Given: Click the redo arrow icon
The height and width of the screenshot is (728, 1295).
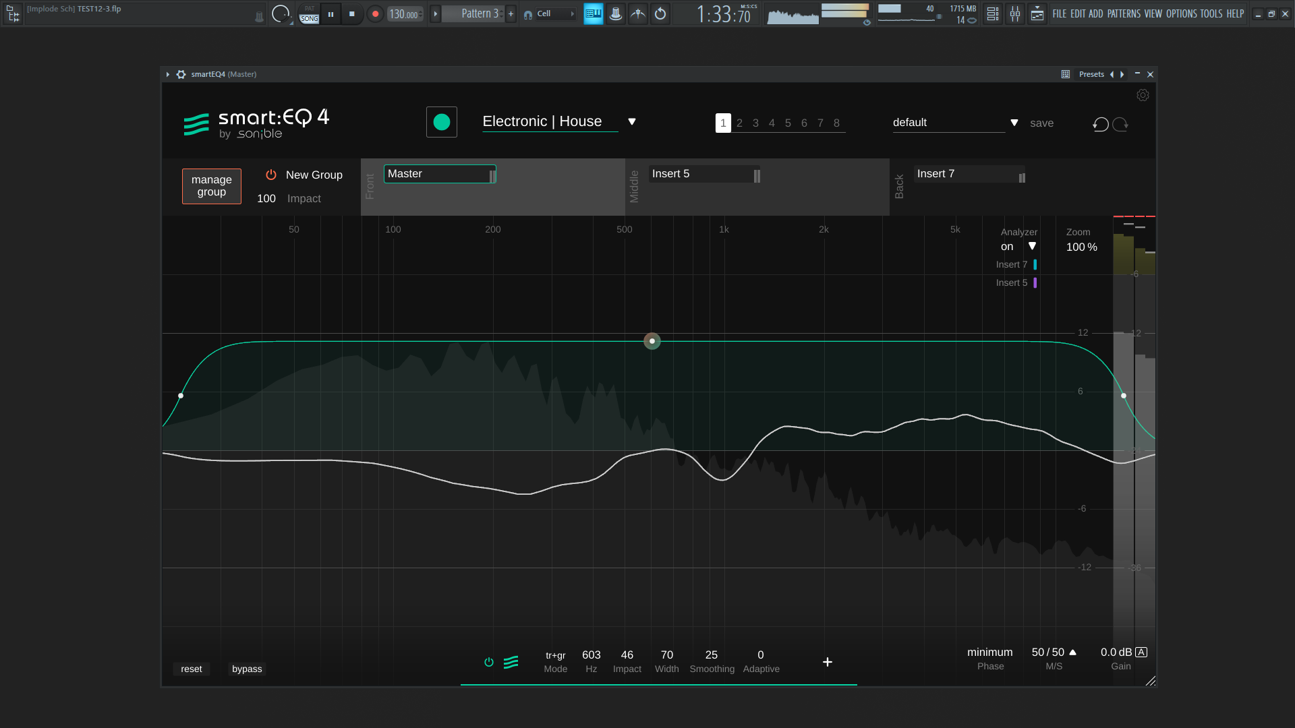Looking at the screenshot, I should click(x=1120, y=124).
